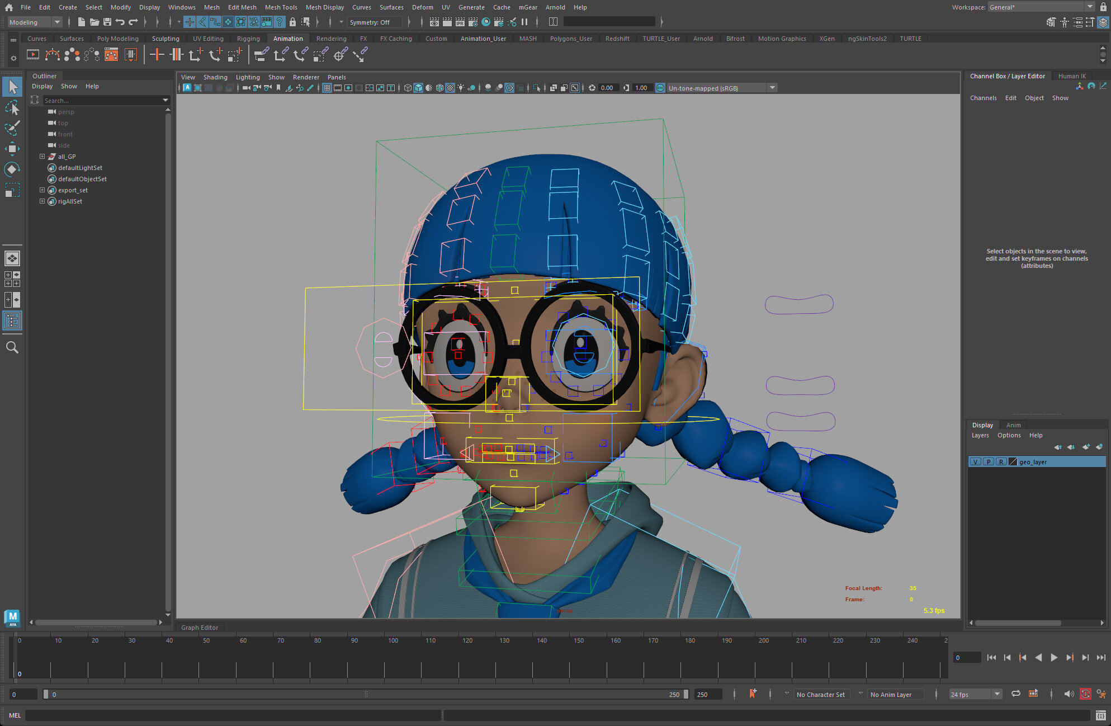Toggle the red cached playback button
Viewport: 1111px width, 726px height.
[1085, 694]
